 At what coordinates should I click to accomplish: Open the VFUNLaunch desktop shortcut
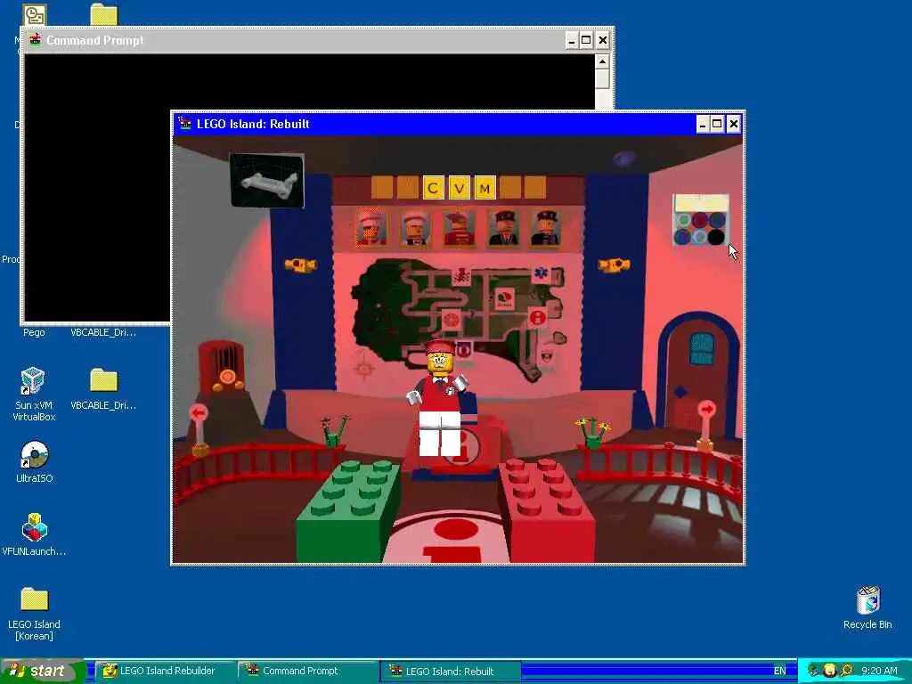click(x=34, y=534)
